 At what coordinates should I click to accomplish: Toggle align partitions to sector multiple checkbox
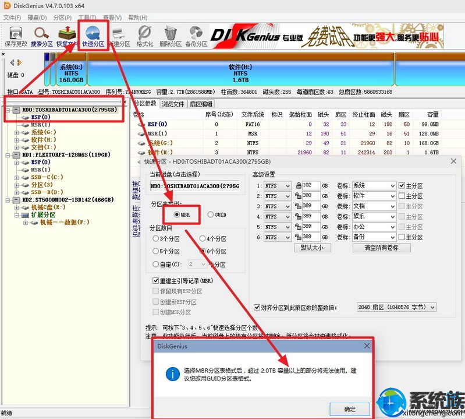(257, 307)
